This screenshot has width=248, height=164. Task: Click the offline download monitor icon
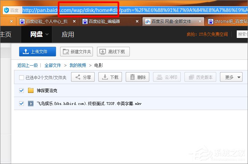[102, 52]
